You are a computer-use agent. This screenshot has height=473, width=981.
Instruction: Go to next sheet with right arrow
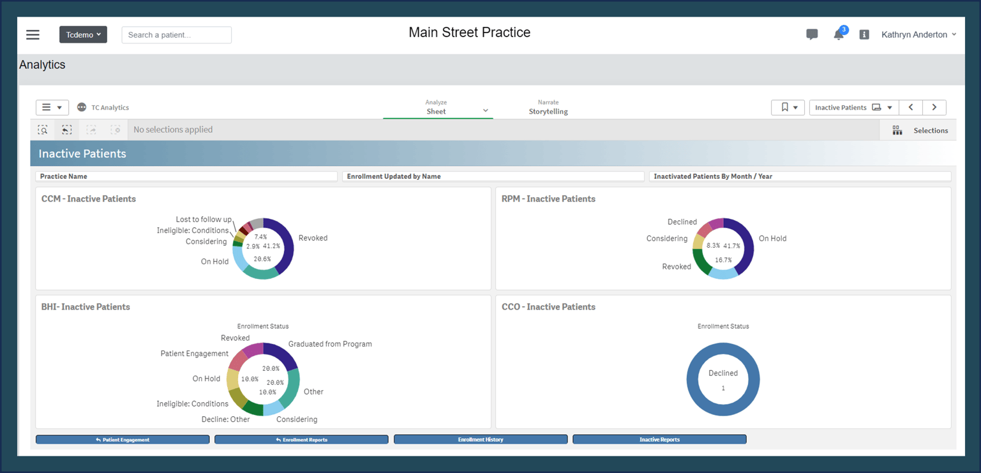(934, 107)
